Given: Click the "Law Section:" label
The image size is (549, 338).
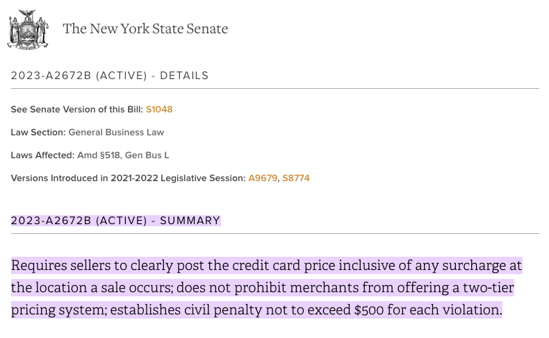Looking at the screenshot, I should tap(38, 132).
